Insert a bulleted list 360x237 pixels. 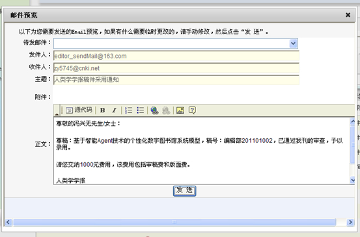(x=140, y=110)
